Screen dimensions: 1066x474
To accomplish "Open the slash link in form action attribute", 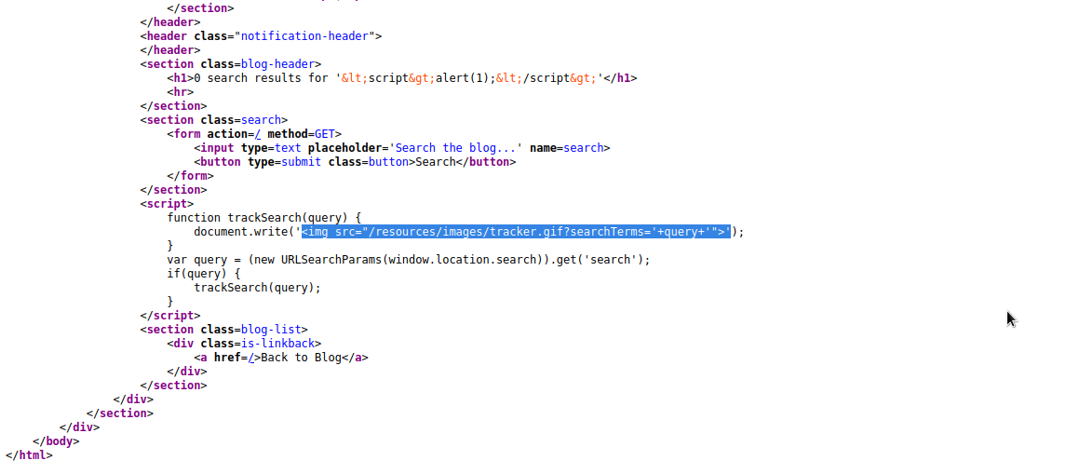I will (x=258, y=134).
